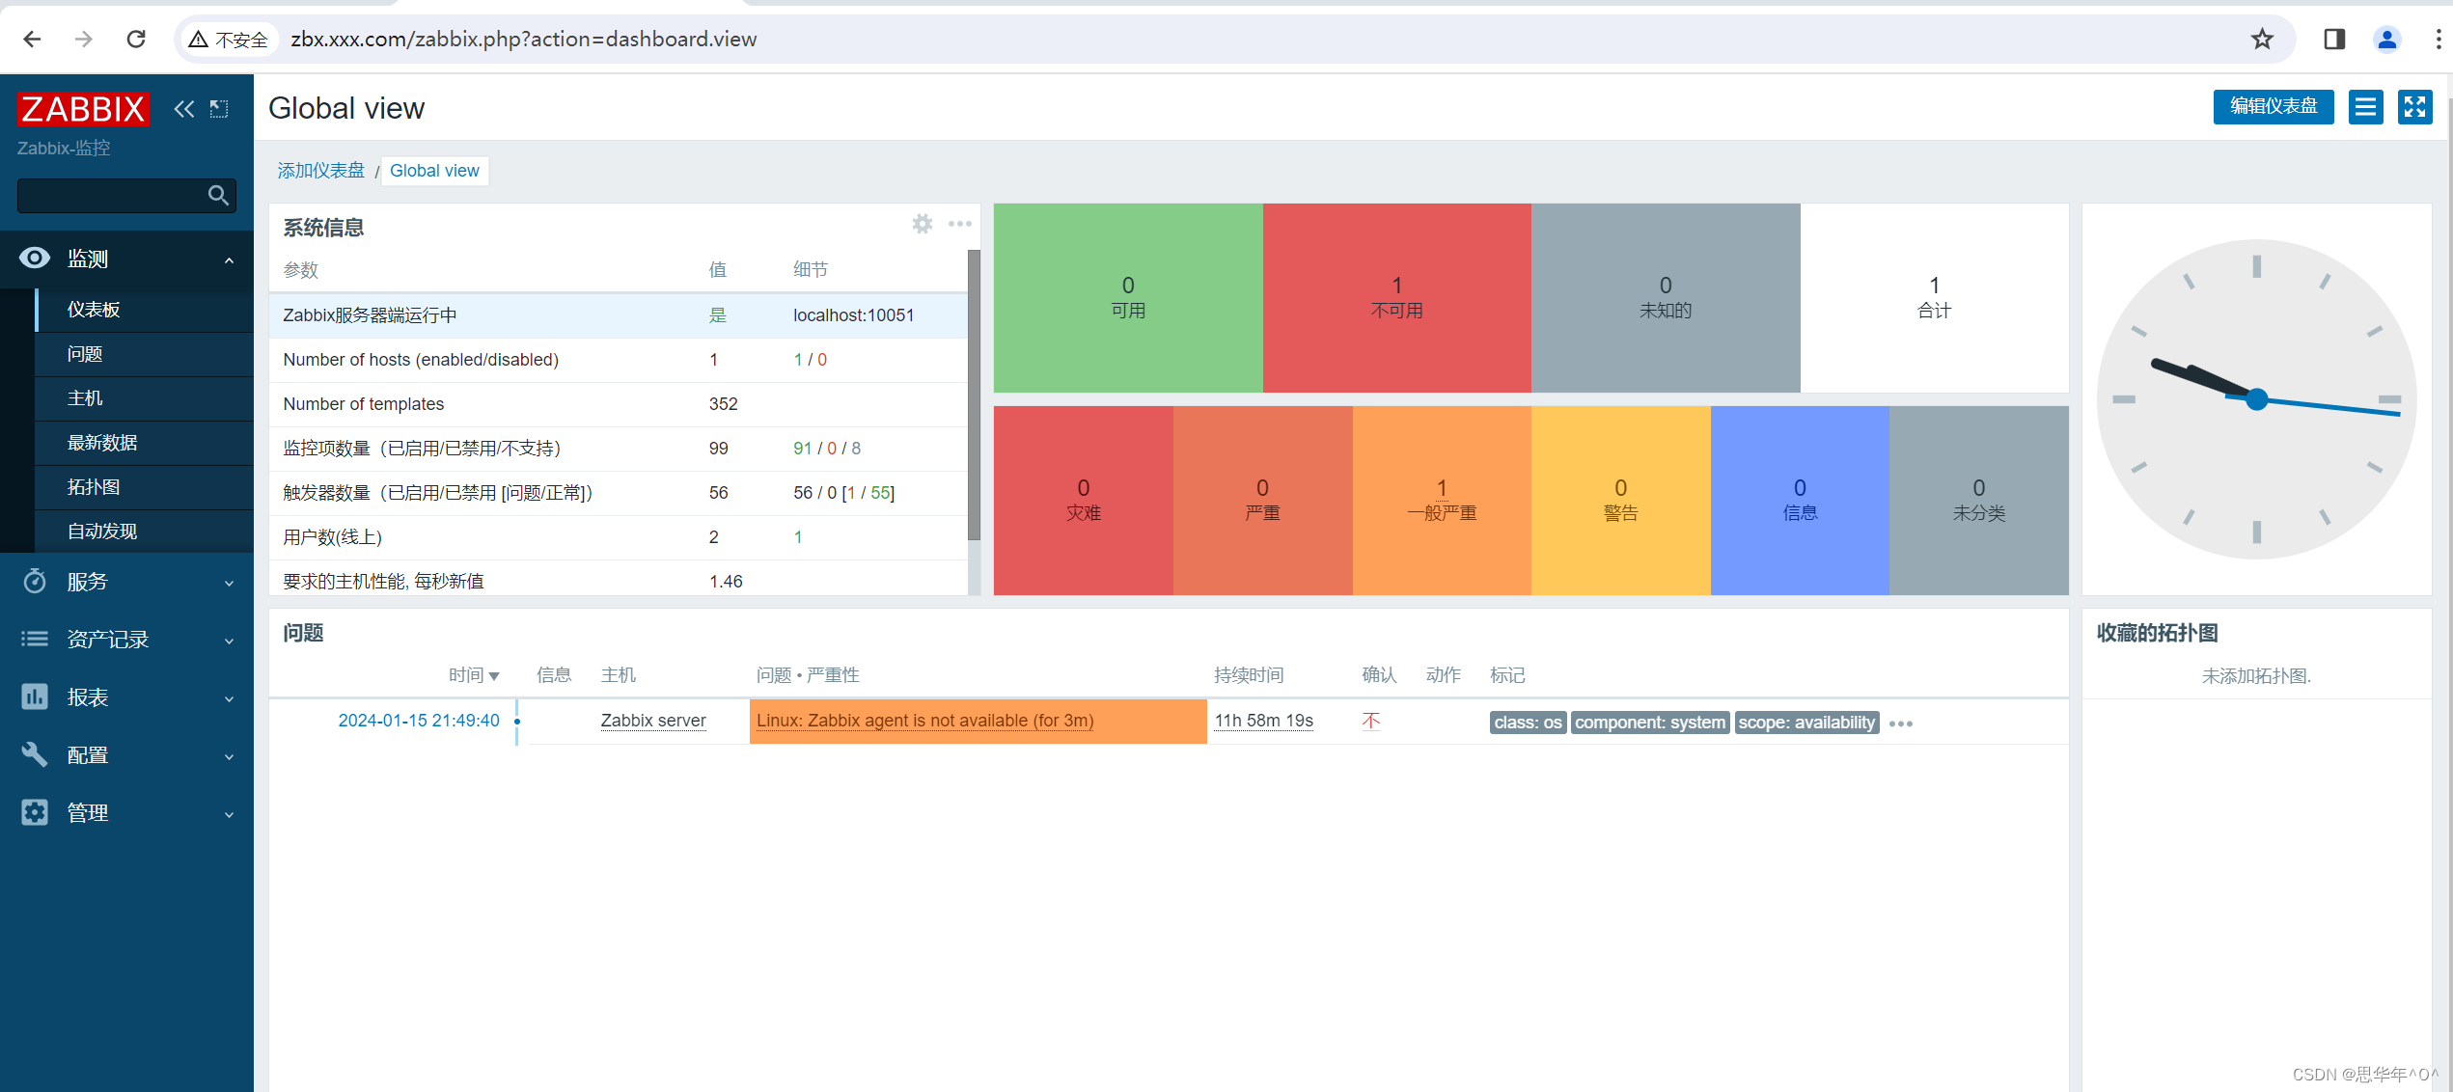
Task: Click the search magnifier icon in sidebar
Action: pyautogui.click(x=218, y=196)
